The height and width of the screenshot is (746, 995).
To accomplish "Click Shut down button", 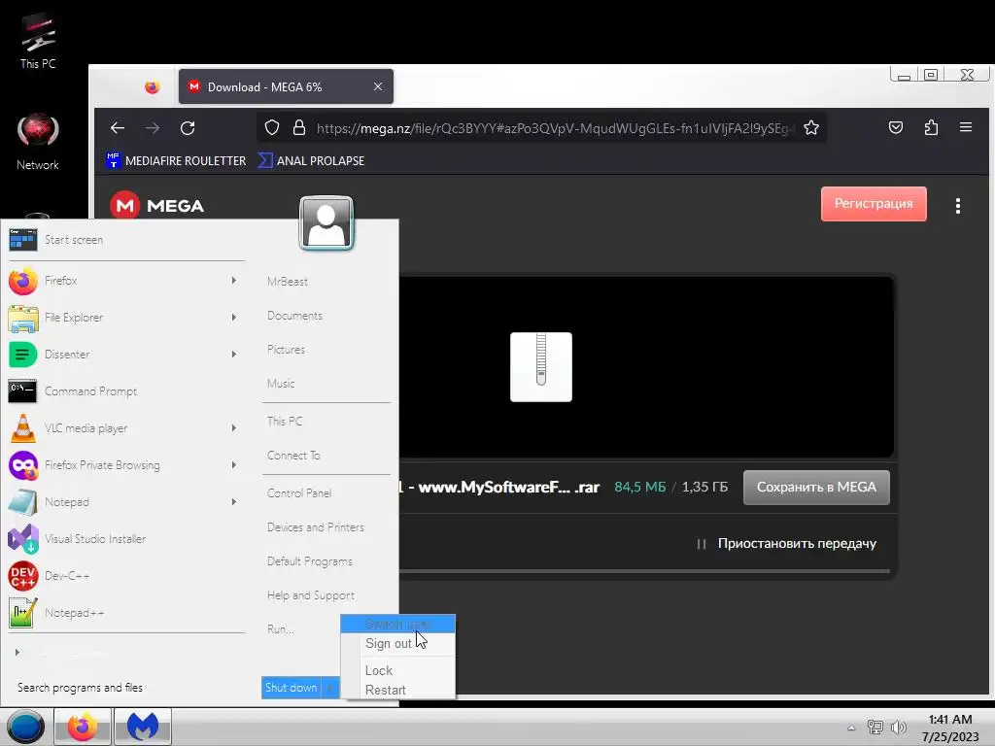I will 292,688.
